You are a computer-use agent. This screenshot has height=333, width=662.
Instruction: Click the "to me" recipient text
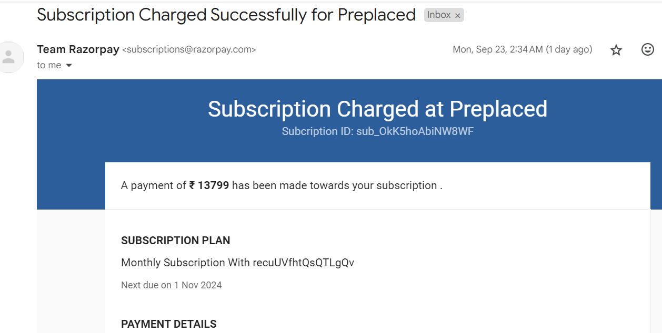[49, 65]
